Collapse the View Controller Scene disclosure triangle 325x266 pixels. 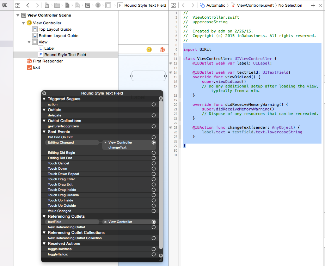pyautogui.click(x=18, y=15)
